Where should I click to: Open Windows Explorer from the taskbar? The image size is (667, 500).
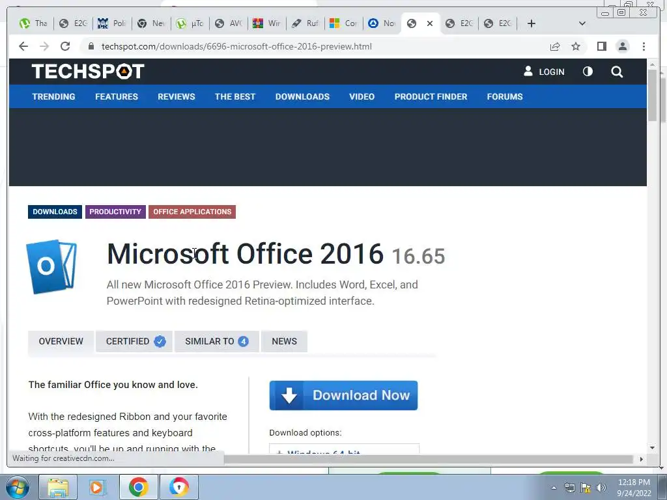click(58, 487)
